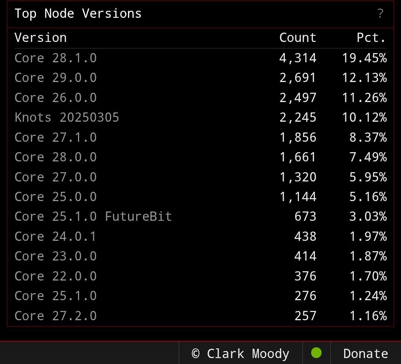Viewport: 401px width, 364px height.
Task: Click the green status indicator dot
Action: pos(316,353)
